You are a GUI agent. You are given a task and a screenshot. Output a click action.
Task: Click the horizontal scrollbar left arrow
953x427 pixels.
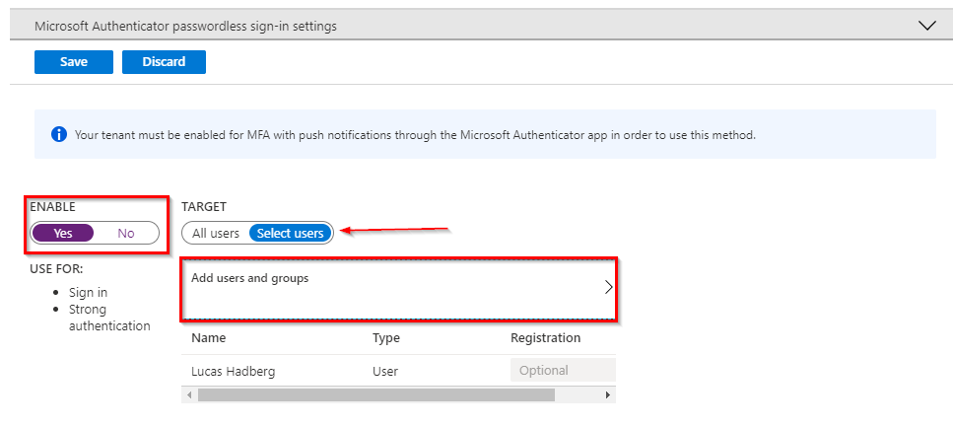point(189,395)
